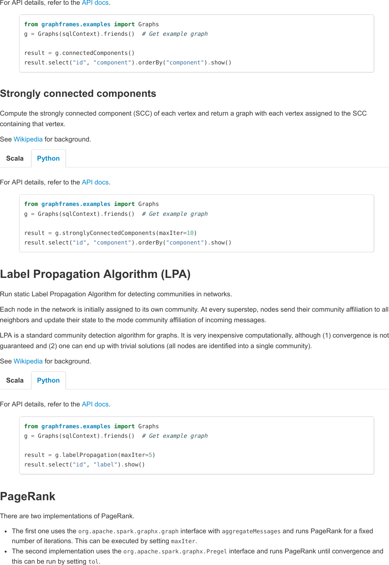Switch to the Scala tab under Strongly connected components
The image size is (389, 565).
click(x=15, y=158)
